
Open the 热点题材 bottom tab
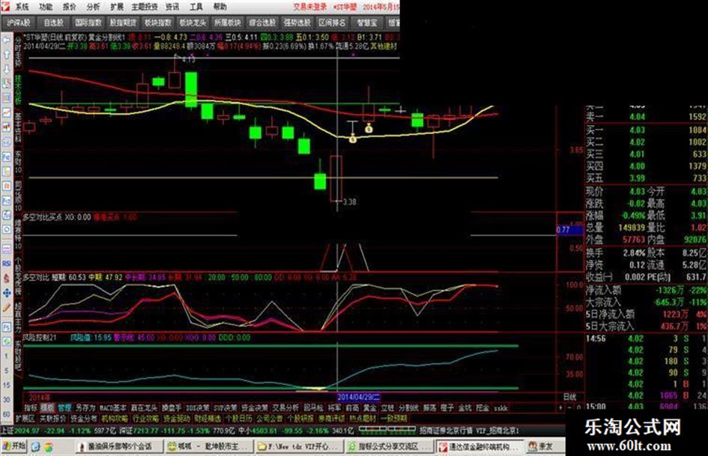[x=363, y=419]
